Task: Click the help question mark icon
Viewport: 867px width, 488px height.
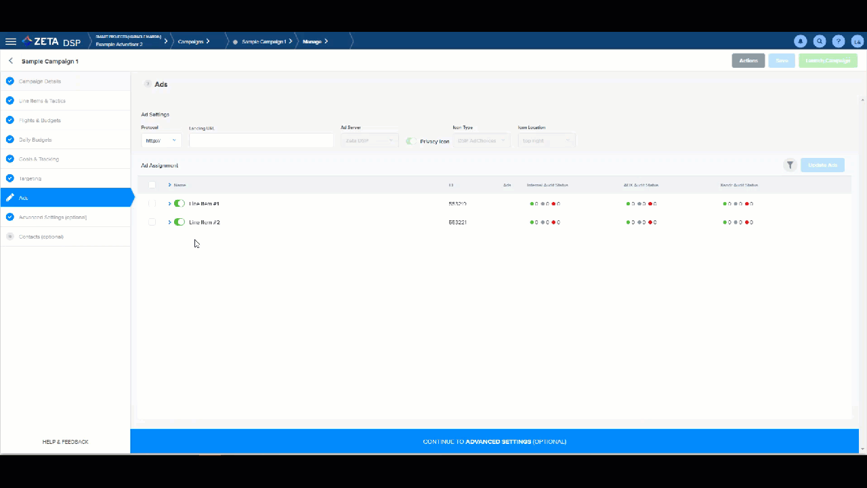Action: coord(839,41)
